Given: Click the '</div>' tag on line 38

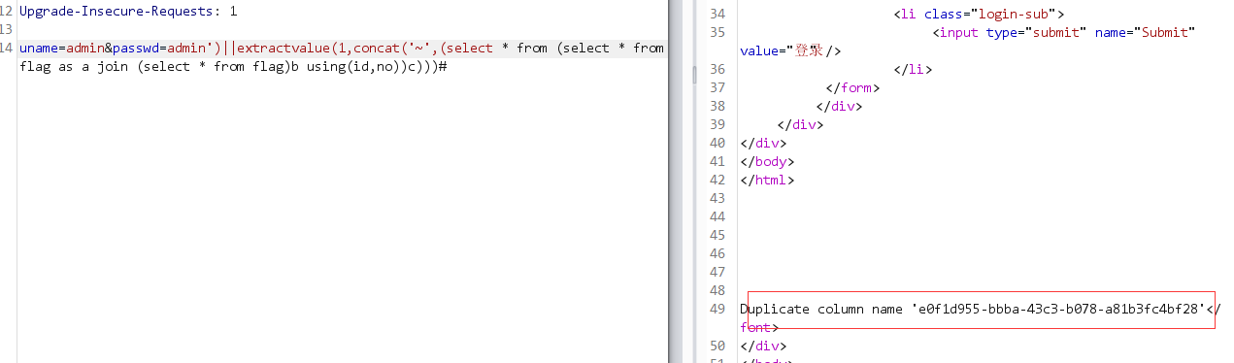Looking at the screenshot, I should pos(839,106).
